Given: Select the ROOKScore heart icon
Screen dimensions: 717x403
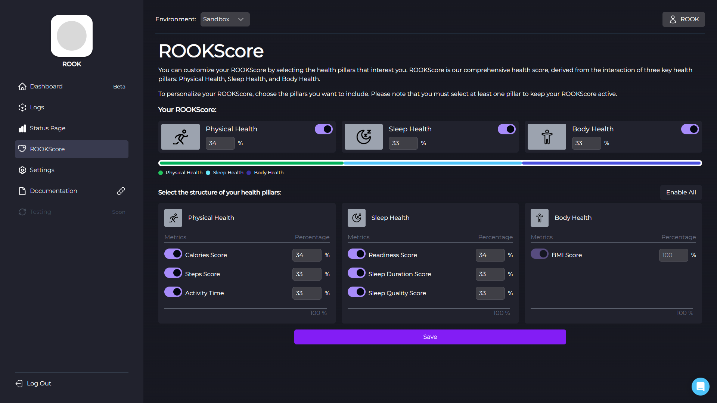Looking at the screenshot, I should click(x=22, y=149).
